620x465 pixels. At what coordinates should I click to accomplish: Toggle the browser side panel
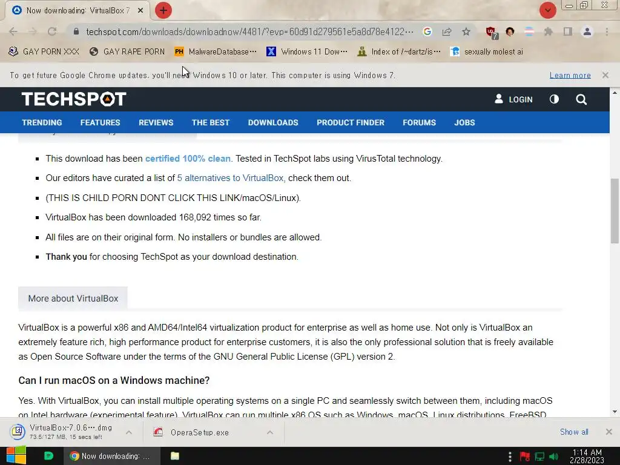click(568, 31)
